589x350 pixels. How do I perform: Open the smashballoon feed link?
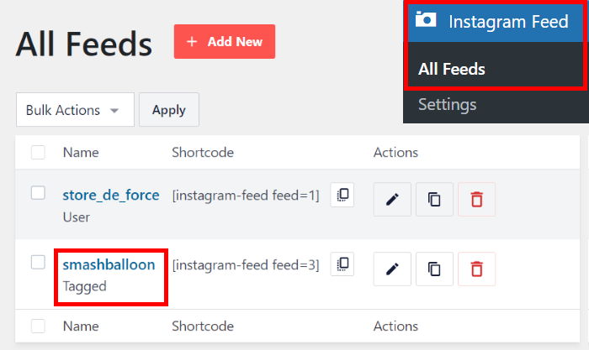tap(109, 264)
